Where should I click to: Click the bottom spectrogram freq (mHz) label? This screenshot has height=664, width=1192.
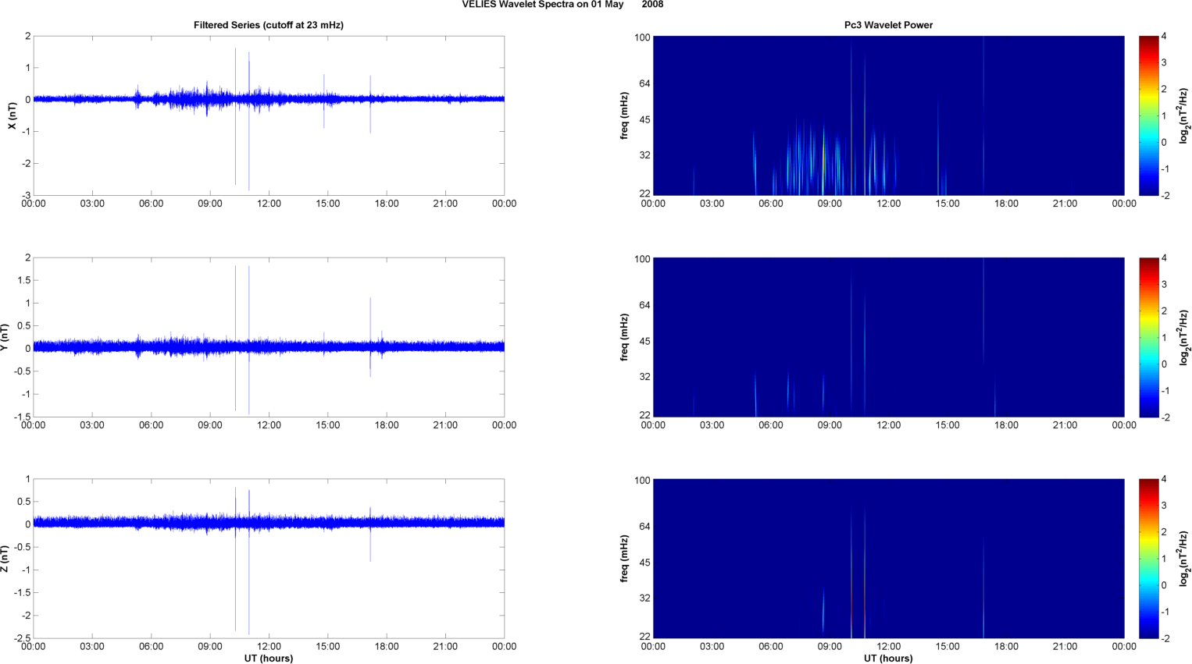click(625, 559)
